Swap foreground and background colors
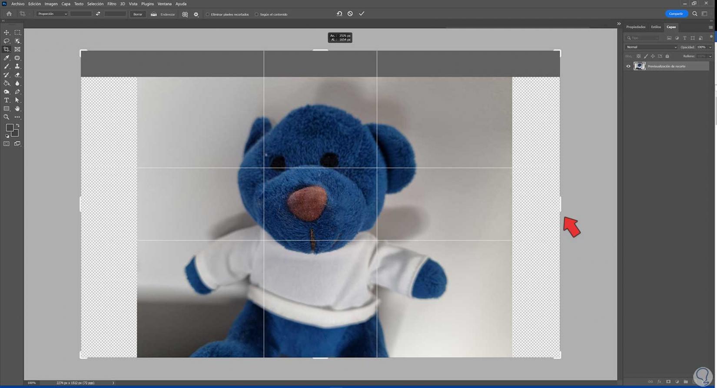Image resolution: width=717 pixels, height=388 pixels. pyautogui.click(x=18, y=126)
